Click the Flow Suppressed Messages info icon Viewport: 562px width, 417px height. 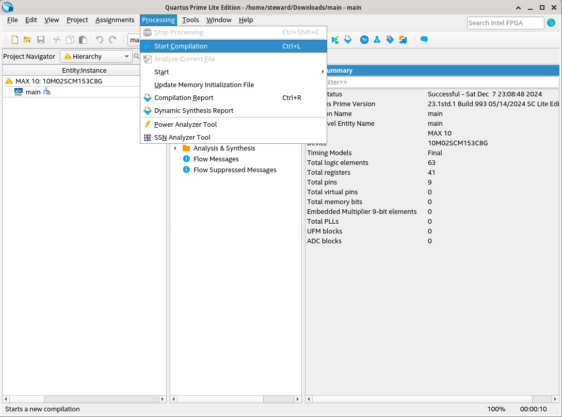point(186,169)
